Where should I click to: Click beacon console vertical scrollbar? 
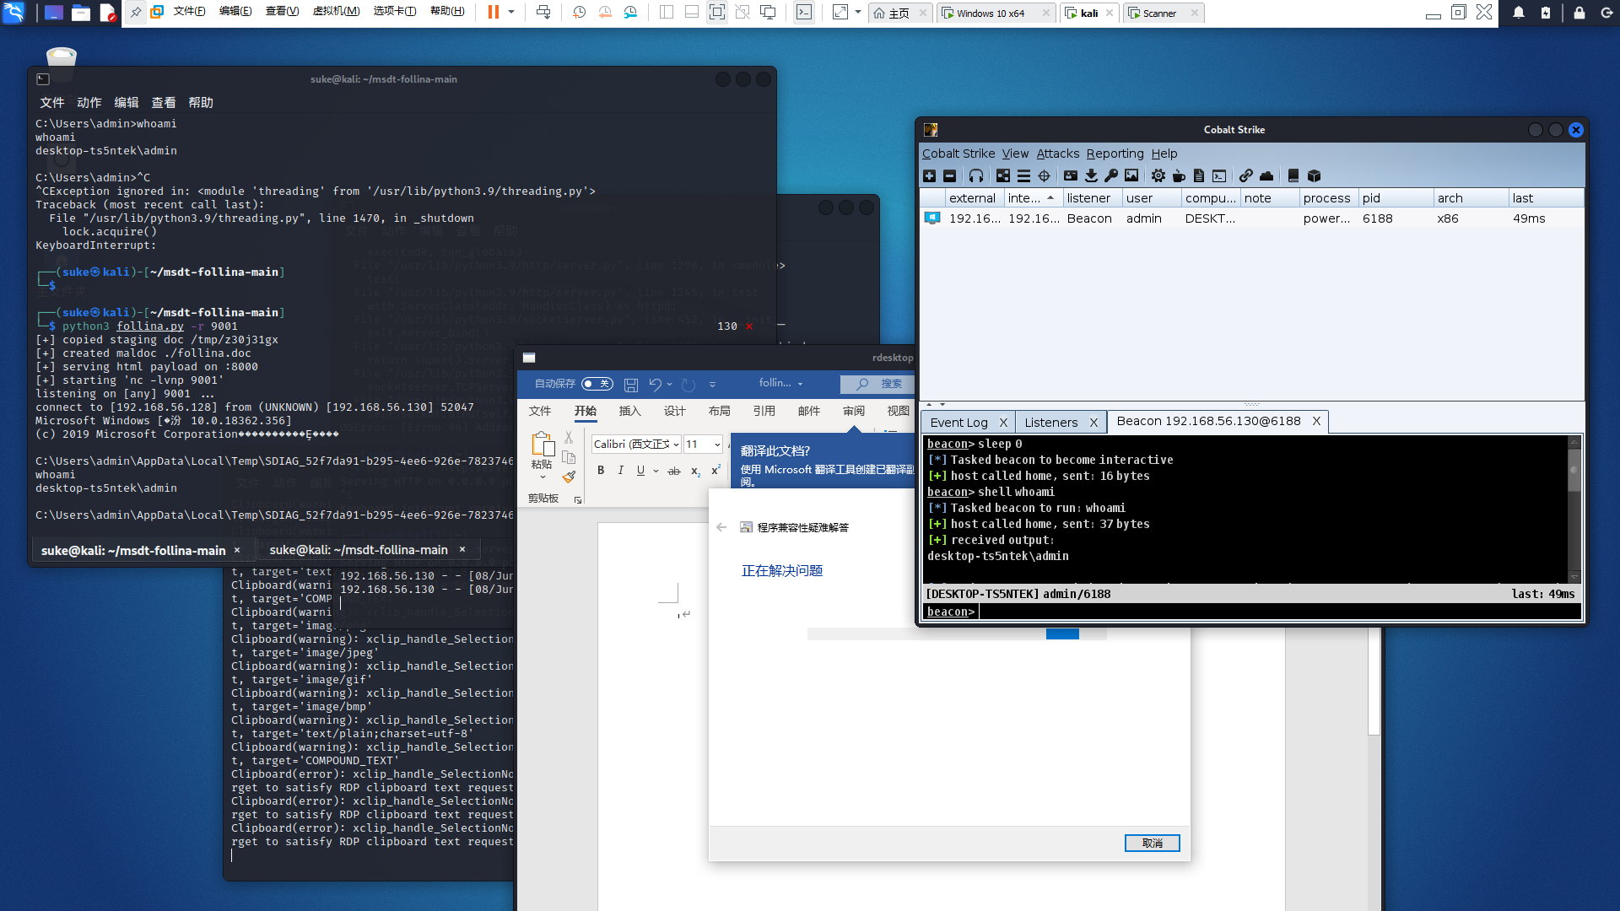tap(1574, 509)
